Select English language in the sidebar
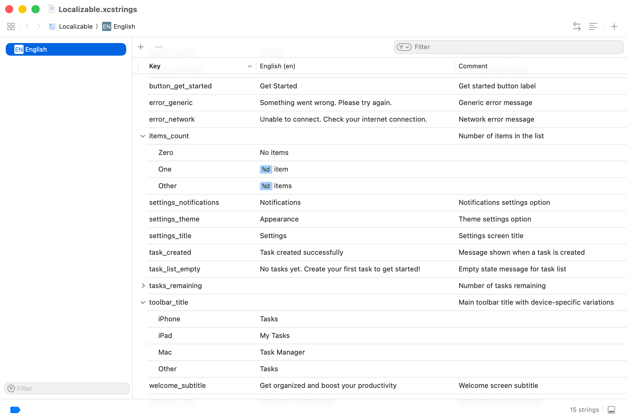The image size is (627, 420). (66, 49)
